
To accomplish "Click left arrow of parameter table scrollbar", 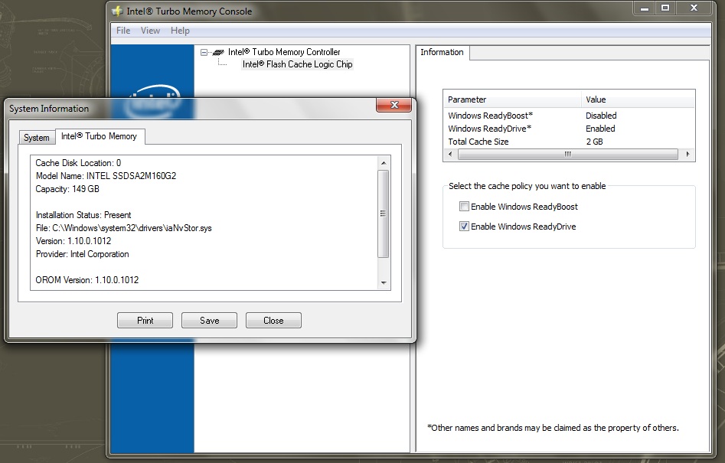I will tap(450, 155).
